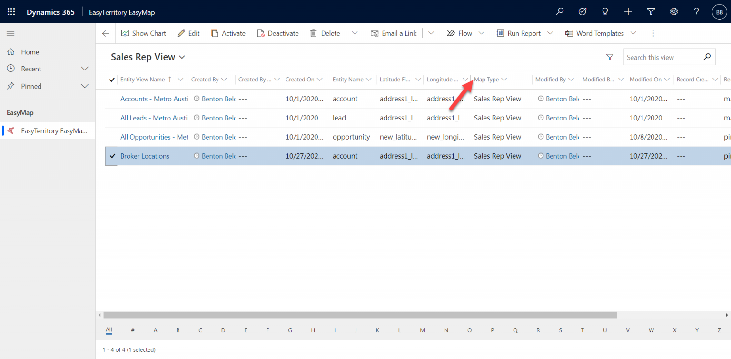Delete the selected record
The image size is (731, 359).
pos(325,33)
